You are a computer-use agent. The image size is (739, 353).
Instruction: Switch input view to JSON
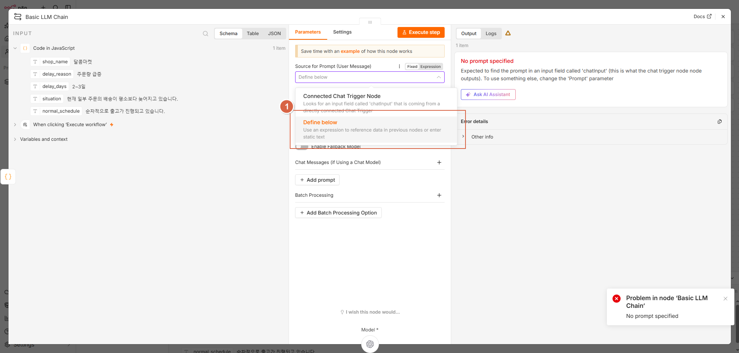pos(274,34)
